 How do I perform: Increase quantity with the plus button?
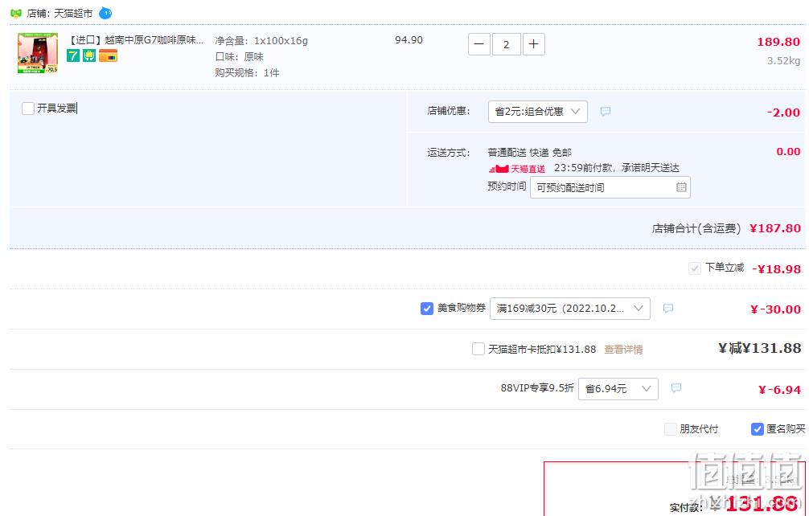click(x=533, y=44)
